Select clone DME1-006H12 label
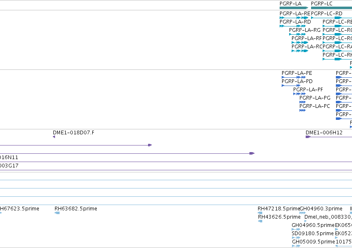Image resolution: width=352 pixels, height=248 pixels. (x=324, y=133)
